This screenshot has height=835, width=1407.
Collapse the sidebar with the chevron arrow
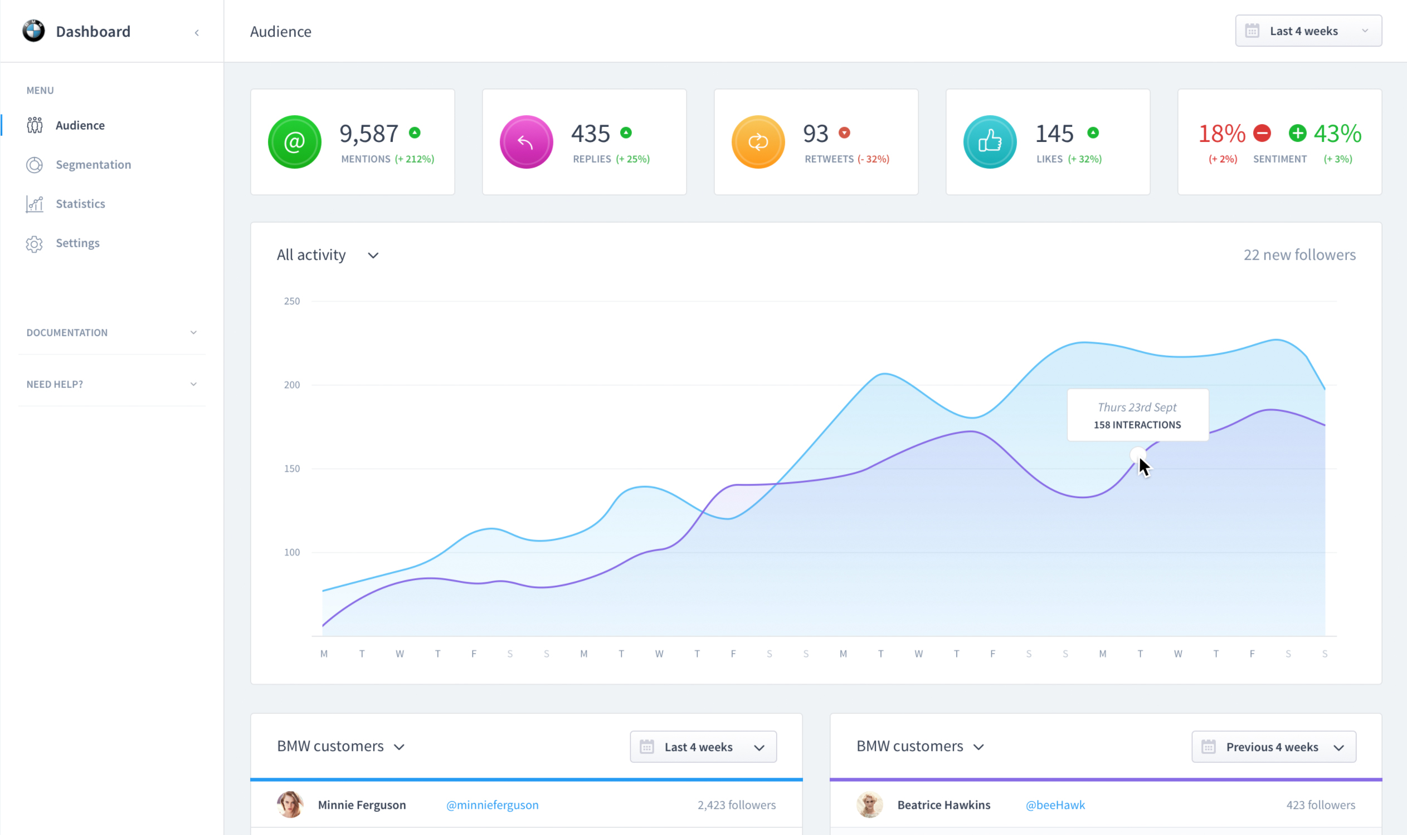coord(197,33)
